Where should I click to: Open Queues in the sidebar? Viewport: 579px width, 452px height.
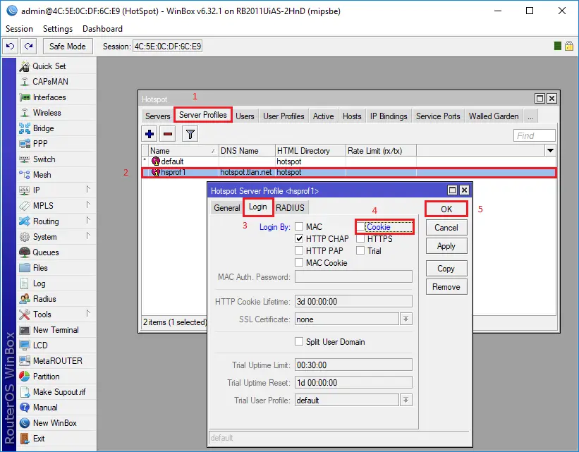(45, 252)
